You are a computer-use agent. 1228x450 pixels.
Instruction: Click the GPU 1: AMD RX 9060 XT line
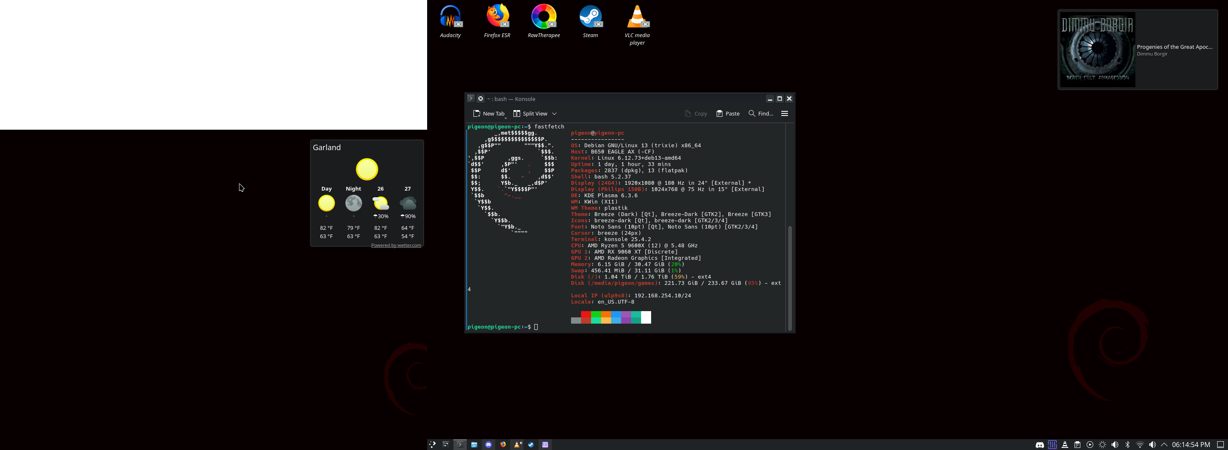(624, 252)
